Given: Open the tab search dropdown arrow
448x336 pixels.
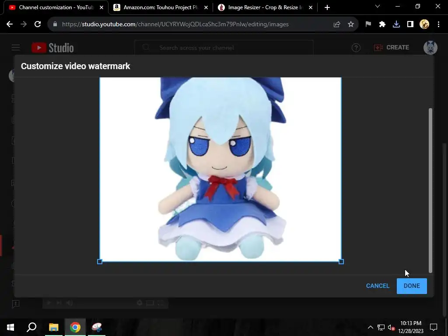Looking at the screenshot, I should coord(378,6).
